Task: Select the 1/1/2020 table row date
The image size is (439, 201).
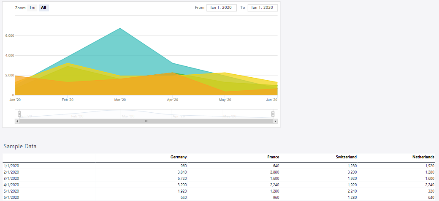Action: tap(11, 166)
